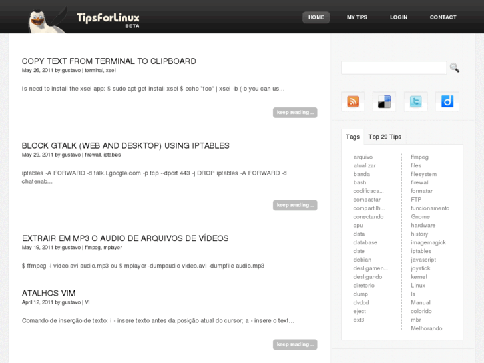
Task: Select the 'arquivo' tag
Action: click(x=363, y=157)
